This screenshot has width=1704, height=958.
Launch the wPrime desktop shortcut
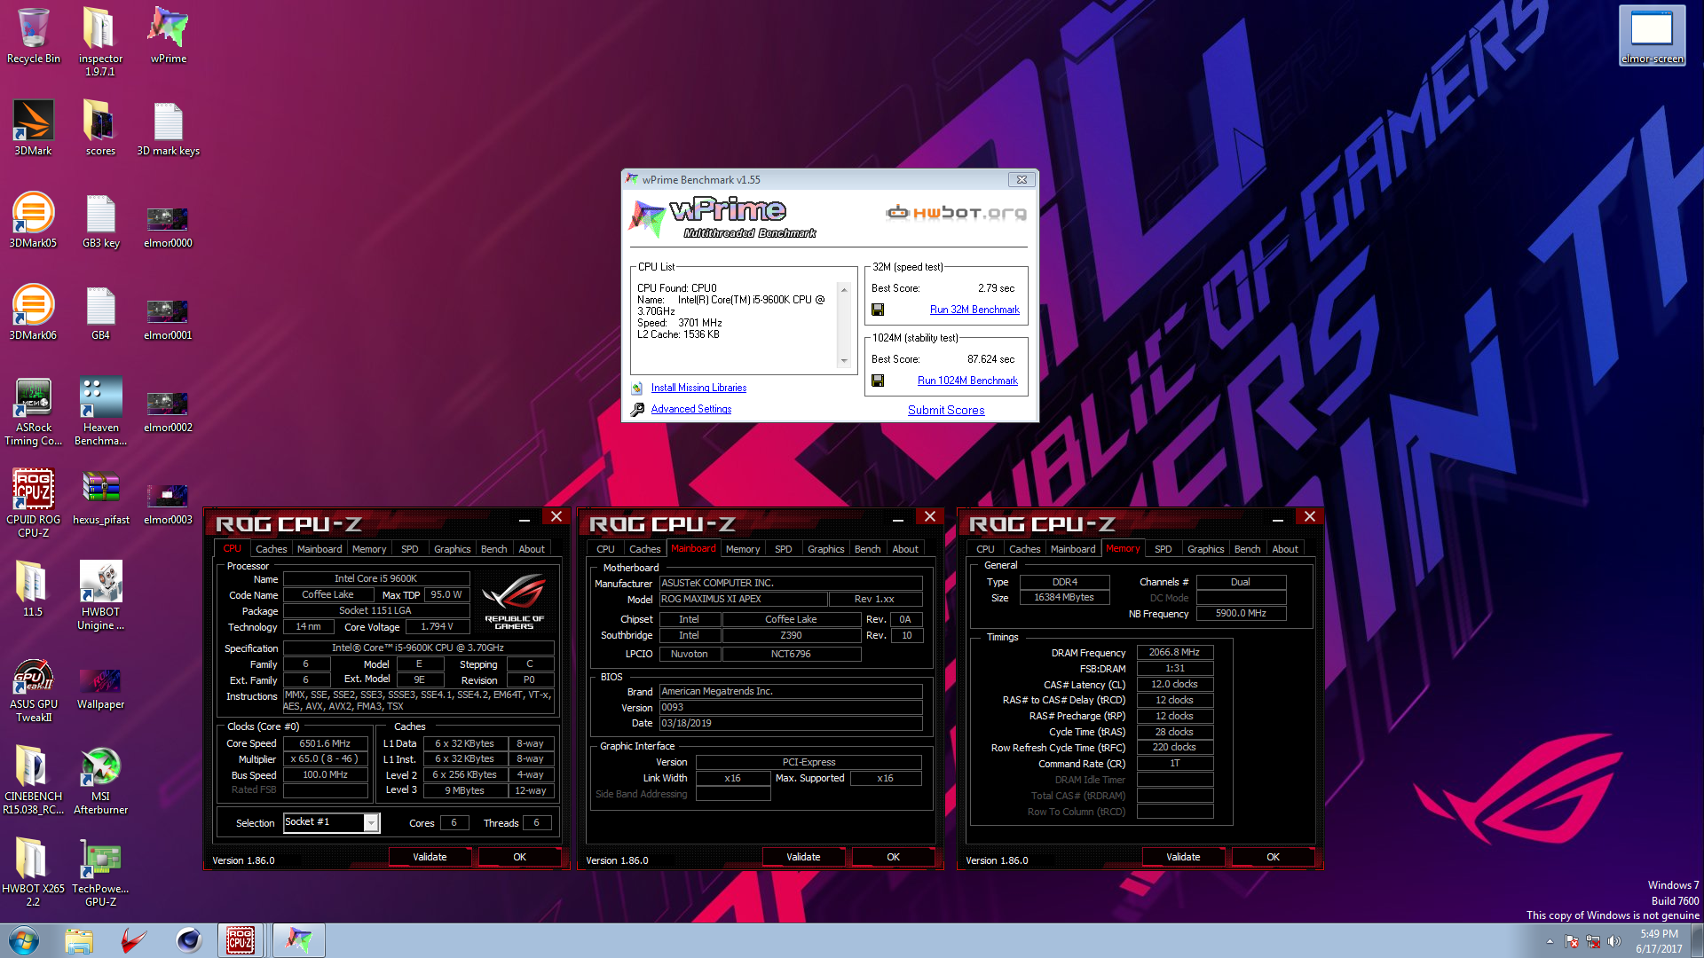(168, 36)
